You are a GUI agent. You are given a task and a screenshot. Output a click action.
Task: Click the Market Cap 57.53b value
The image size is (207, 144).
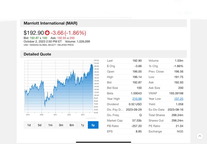137,120
